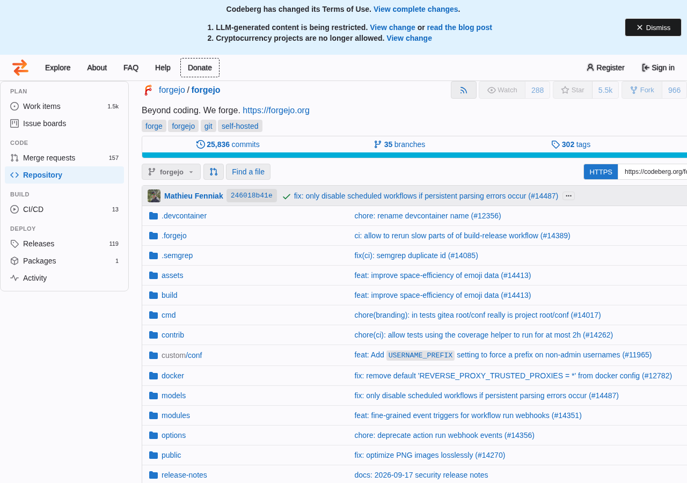
Task: Click the folder icon beside assets
Action: click(154, 275)
